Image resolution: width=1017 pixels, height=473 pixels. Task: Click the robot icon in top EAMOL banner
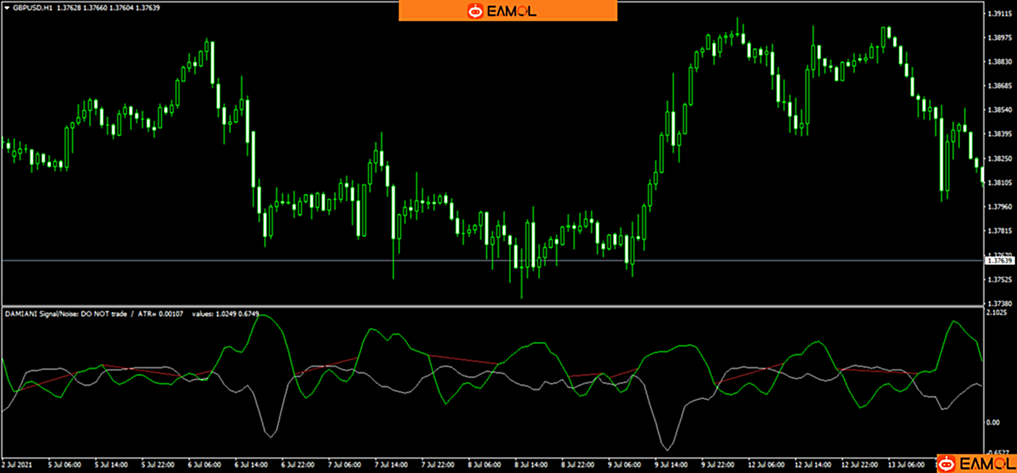475,11
